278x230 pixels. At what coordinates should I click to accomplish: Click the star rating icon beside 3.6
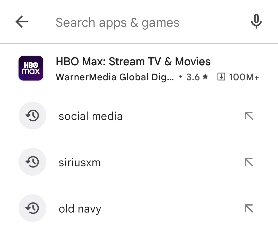[205, 76]
